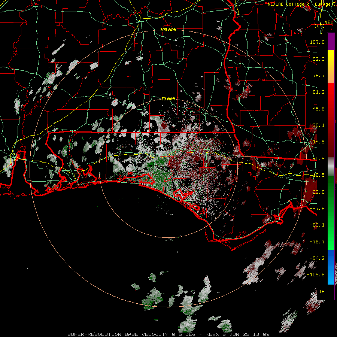Screen dimensions: 337x337
Task: Select the -32.0 scale value
Action: click(317, 192)
